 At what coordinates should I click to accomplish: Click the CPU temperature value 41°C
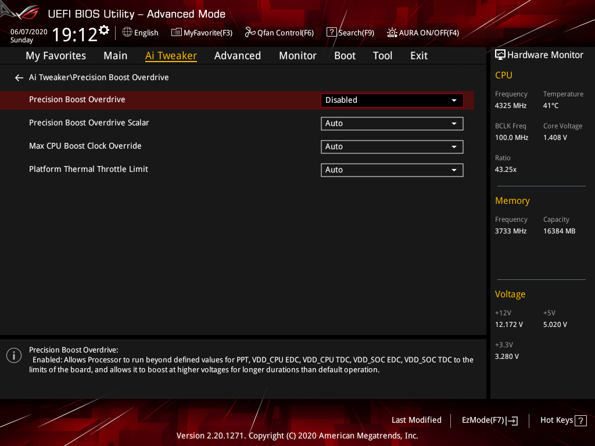[x=551, y=106]
